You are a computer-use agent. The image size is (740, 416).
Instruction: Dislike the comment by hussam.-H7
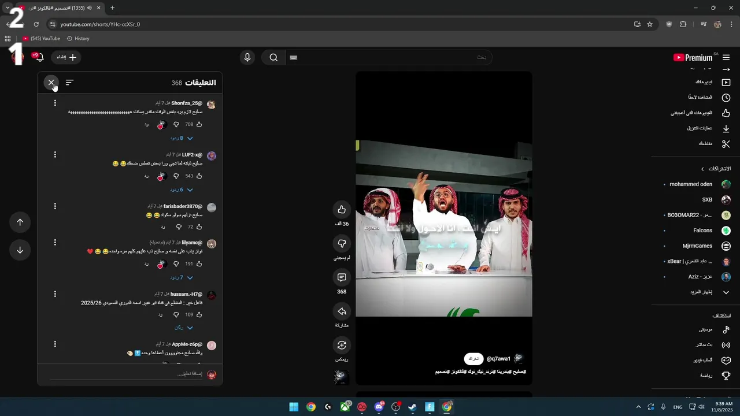(x=176, y=314)
